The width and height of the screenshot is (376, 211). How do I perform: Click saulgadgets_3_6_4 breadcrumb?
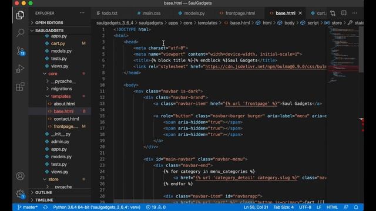[115, 23]
